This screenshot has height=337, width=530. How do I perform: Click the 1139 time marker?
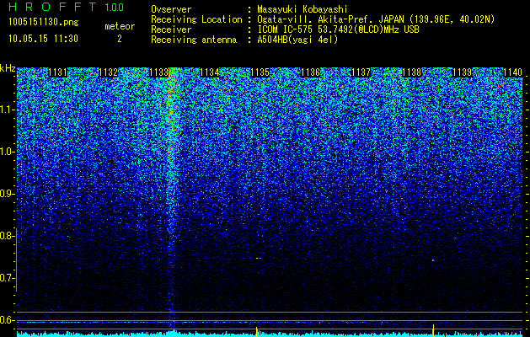462,72
